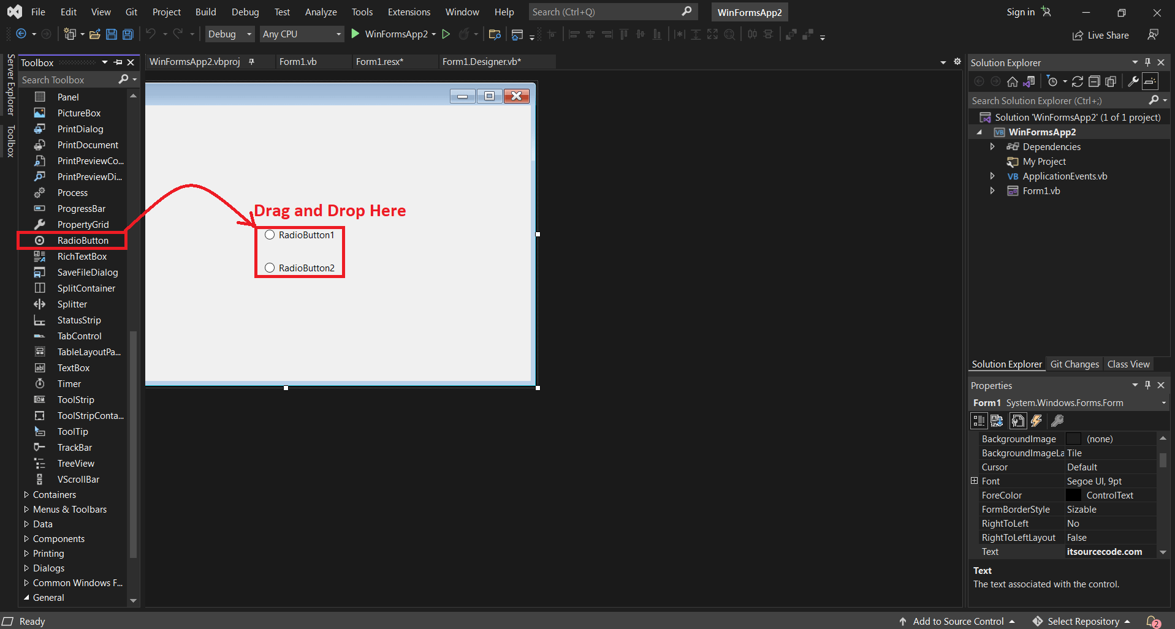The width and height of the screenshot is (1175, 629).
Task: Select RadioButton1 on the form
Action: (305, 235)
